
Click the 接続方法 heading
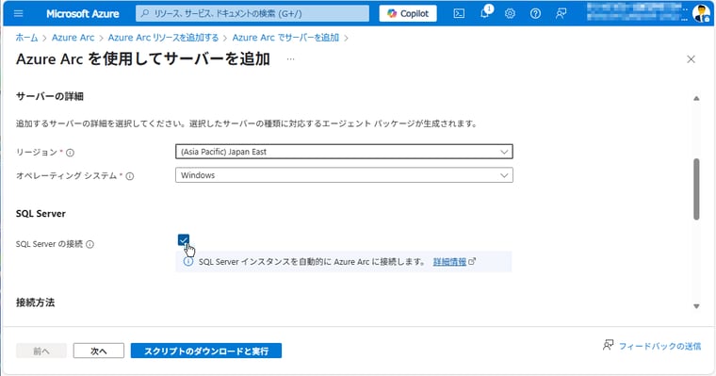tap(35, 302)
